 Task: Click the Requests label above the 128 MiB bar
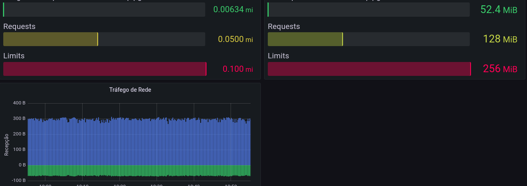point(284,27)
